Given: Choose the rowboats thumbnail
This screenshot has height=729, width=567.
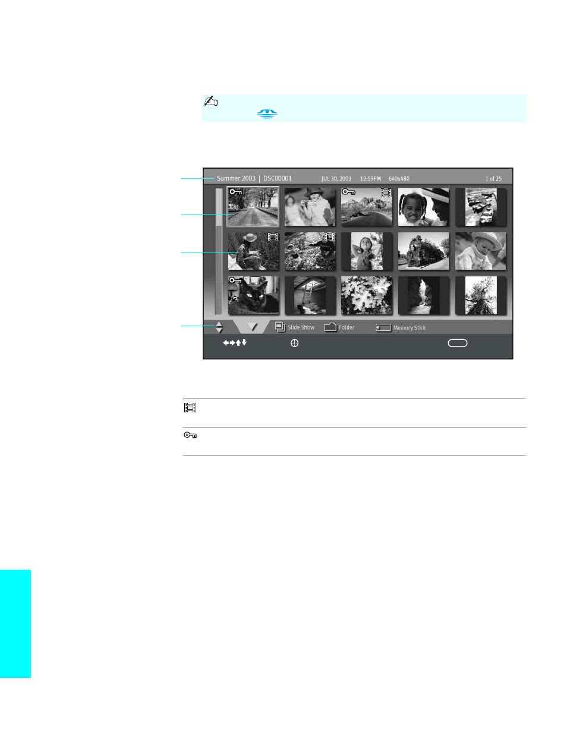Looking at the screenshot, I should [x=480, y=207].
